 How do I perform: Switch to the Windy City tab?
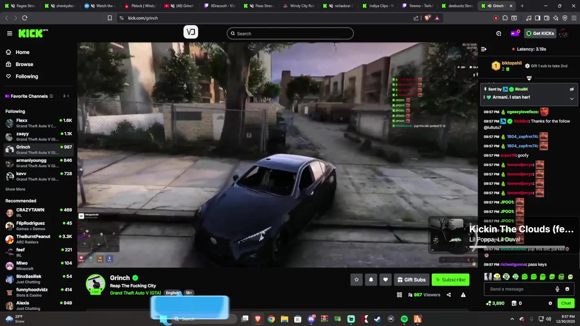299,6
